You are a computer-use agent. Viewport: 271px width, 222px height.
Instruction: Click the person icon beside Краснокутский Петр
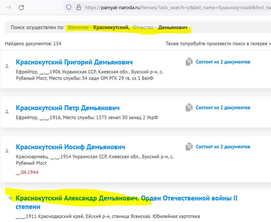pyautogui.click(x=7, y=111)
